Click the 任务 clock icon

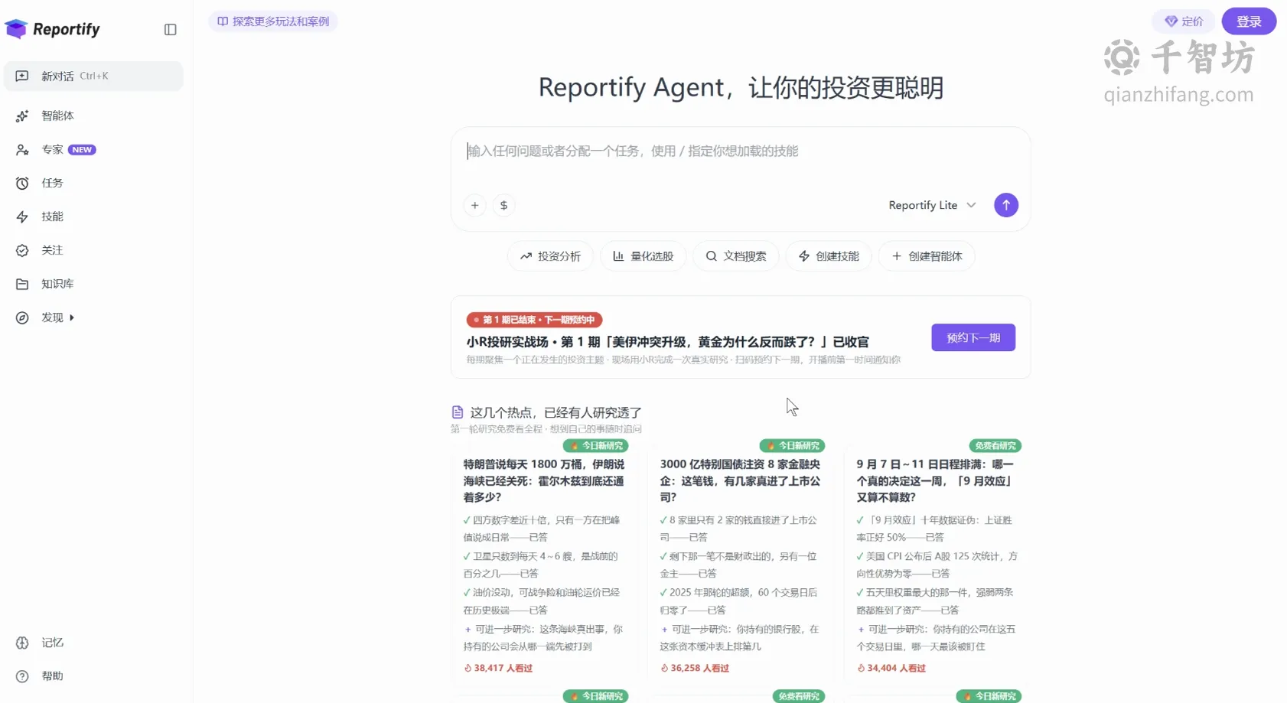click(x=22, y=183)
